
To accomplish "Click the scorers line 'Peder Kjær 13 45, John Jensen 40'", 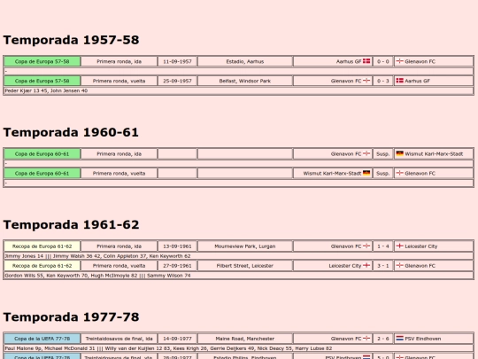I will [x=46, y=90].
